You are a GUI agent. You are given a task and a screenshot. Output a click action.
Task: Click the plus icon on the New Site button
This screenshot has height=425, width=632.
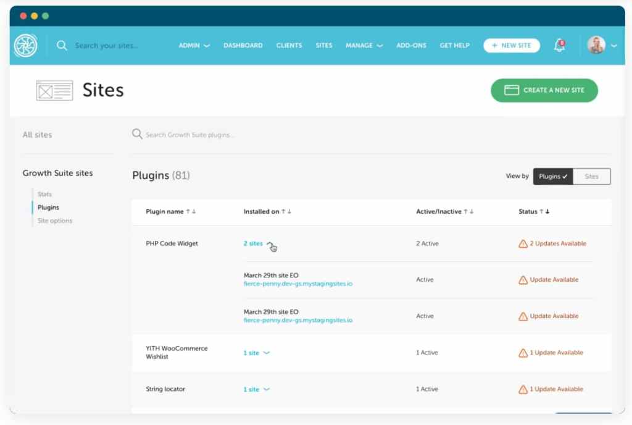(x=494, y=45)
